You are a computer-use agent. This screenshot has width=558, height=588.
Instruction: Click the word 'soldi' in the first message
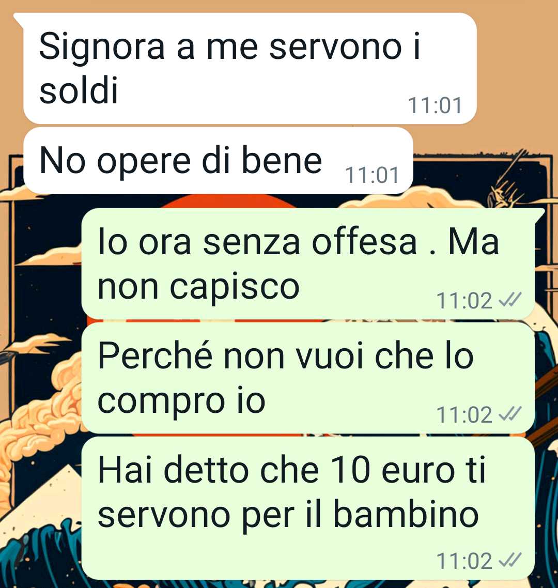click(79, 90)
